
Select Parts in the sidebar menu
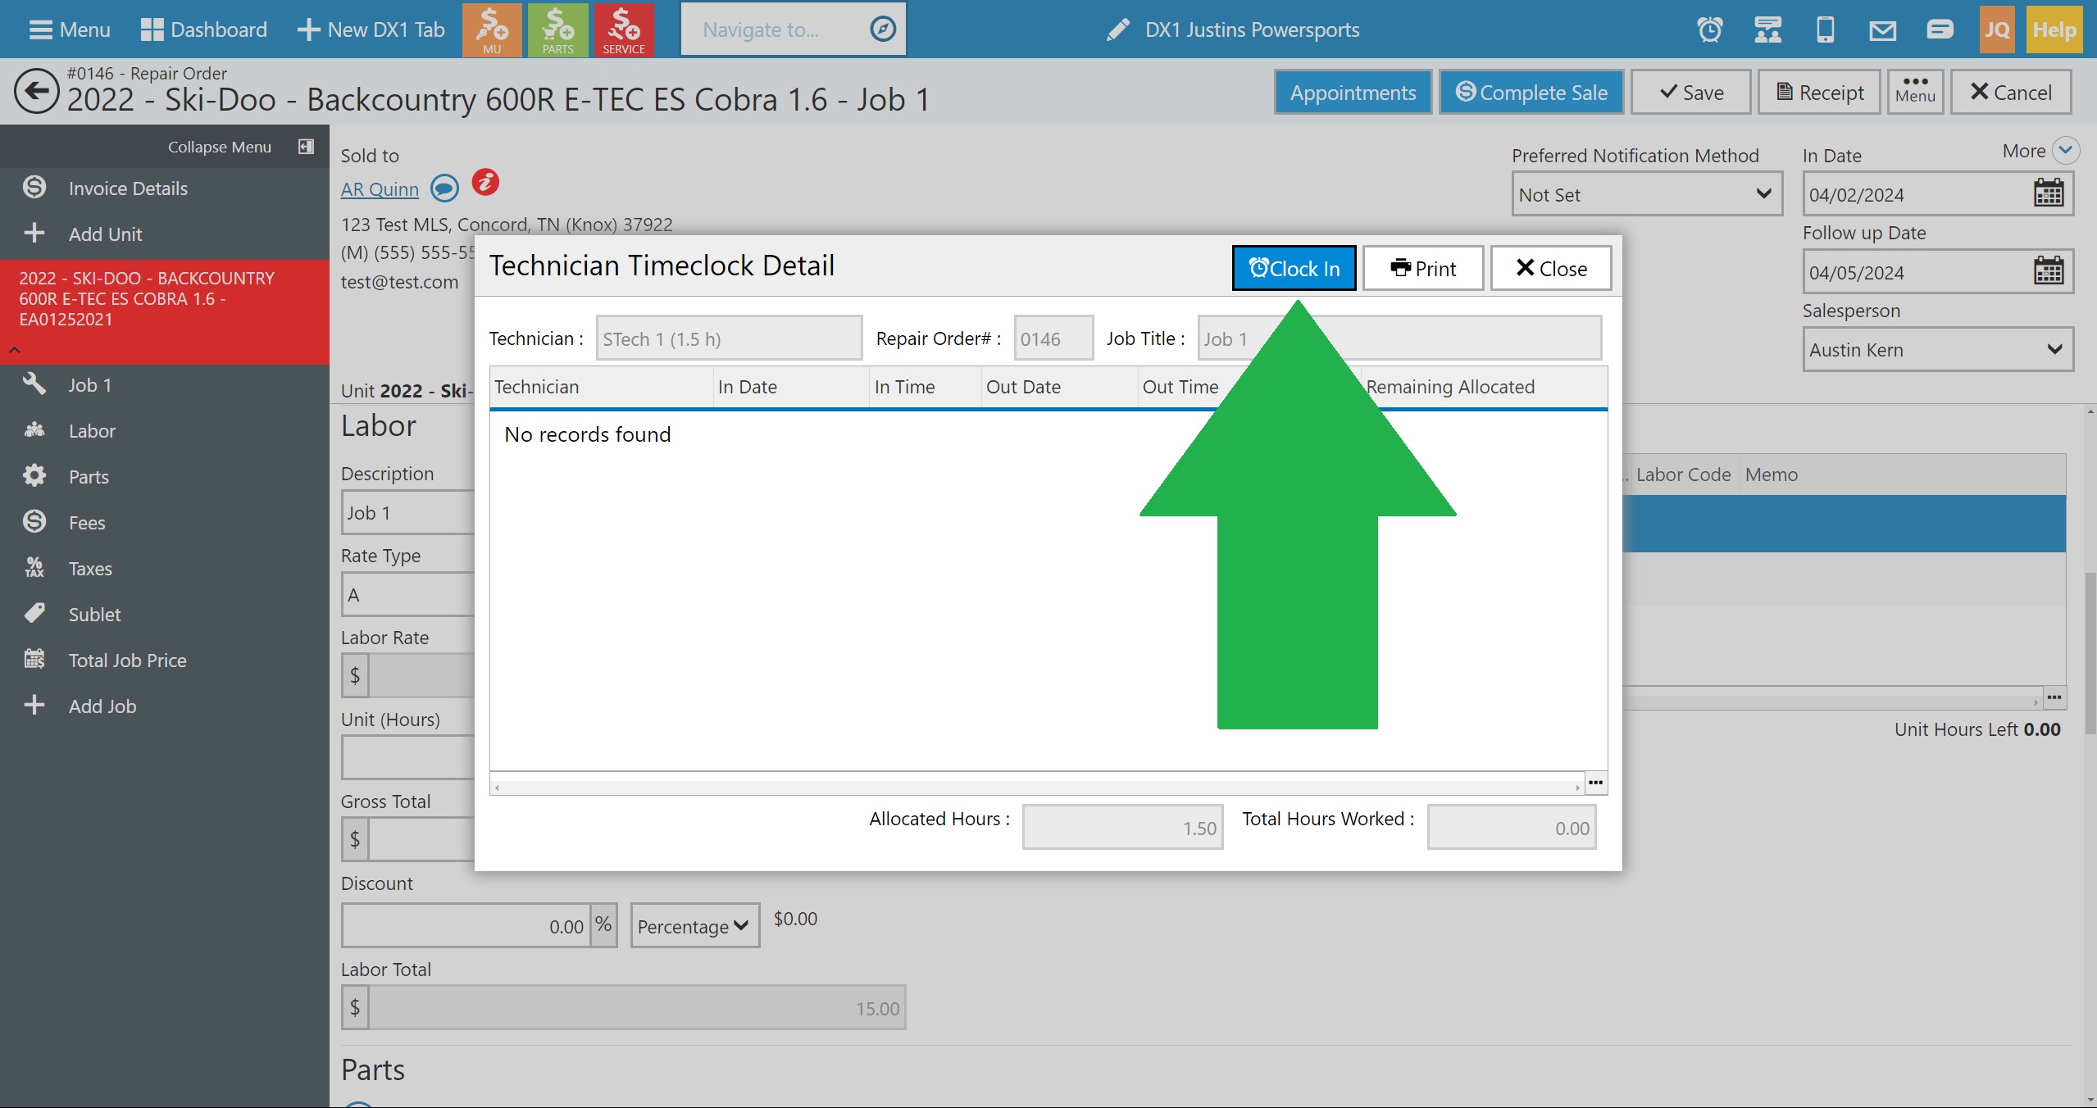click(89, 477)
